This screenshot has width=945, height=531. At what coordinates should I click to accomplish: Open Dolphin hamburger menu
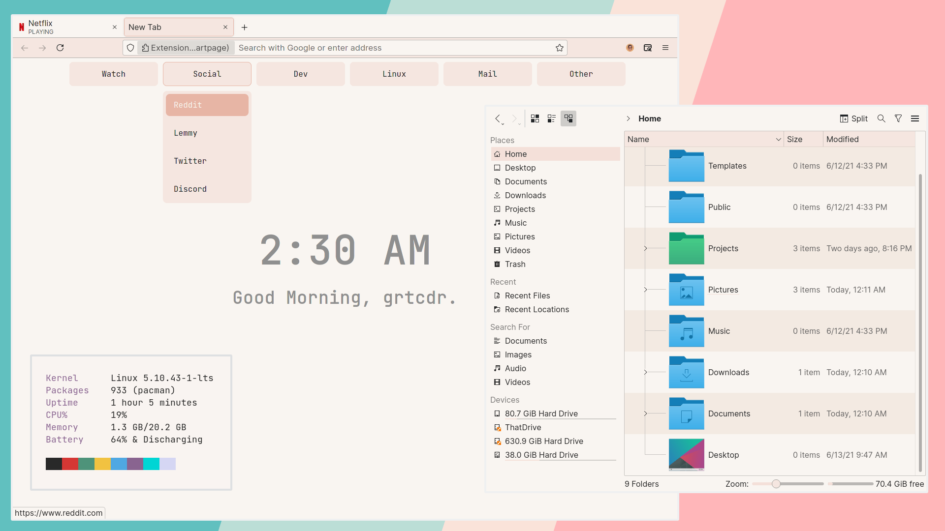pos(915,118)
